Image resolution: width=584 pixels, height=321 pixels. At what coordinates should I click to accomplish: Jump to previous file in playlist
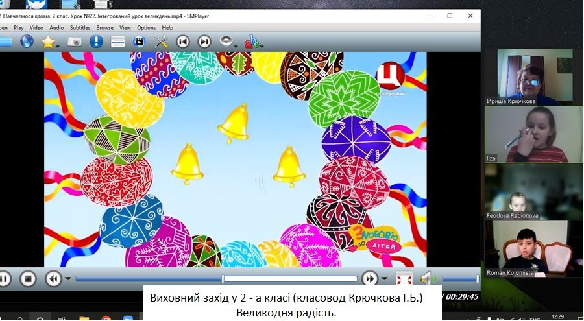tap(183, 42)
